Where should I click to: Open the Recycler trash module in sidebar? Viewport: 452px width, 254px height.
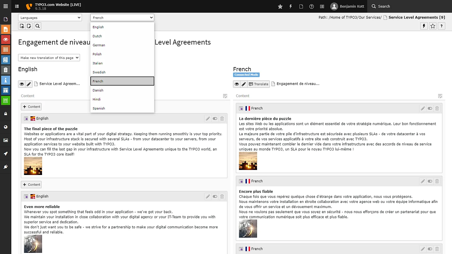pyautogui.click(x=5, y=70)
